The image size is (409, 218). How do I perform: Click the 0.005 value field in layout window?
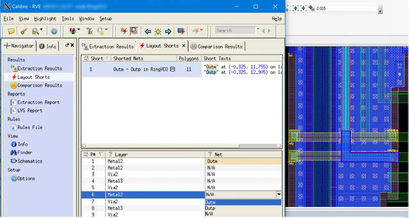coord(347,8)
